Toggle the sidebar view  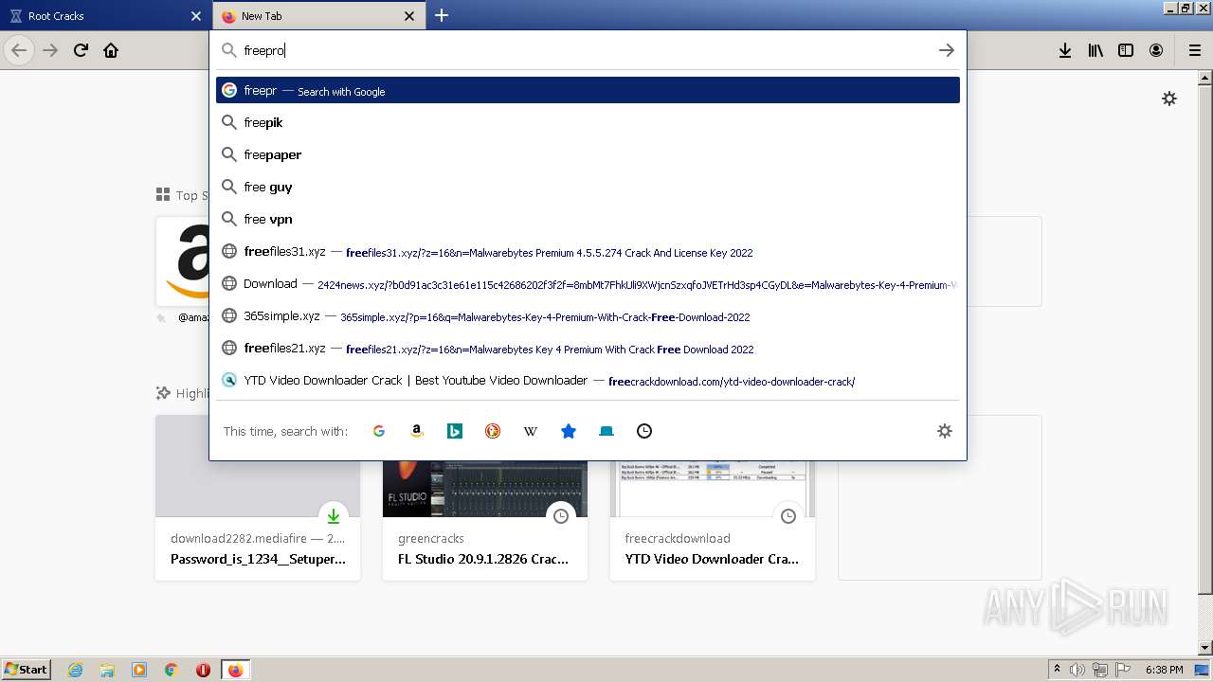(1126, 50)
